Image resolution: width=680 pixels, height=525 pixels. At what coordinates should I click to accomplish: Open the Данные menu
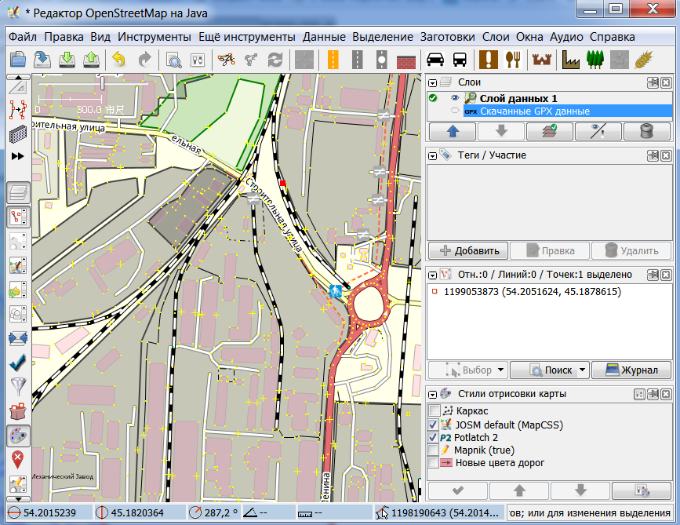coord(324,37)
